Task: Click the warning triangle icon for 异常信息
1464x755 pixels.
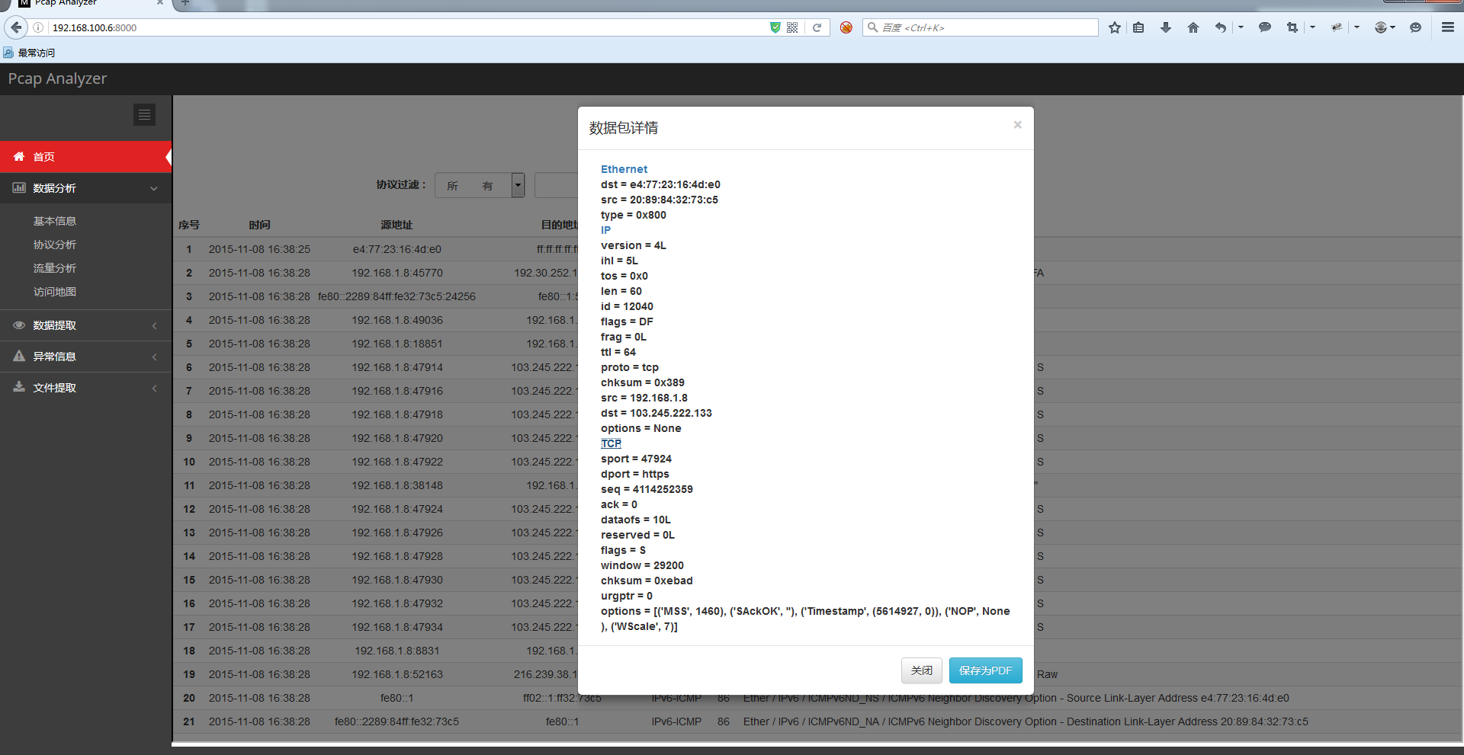Action: pos(18,357)
